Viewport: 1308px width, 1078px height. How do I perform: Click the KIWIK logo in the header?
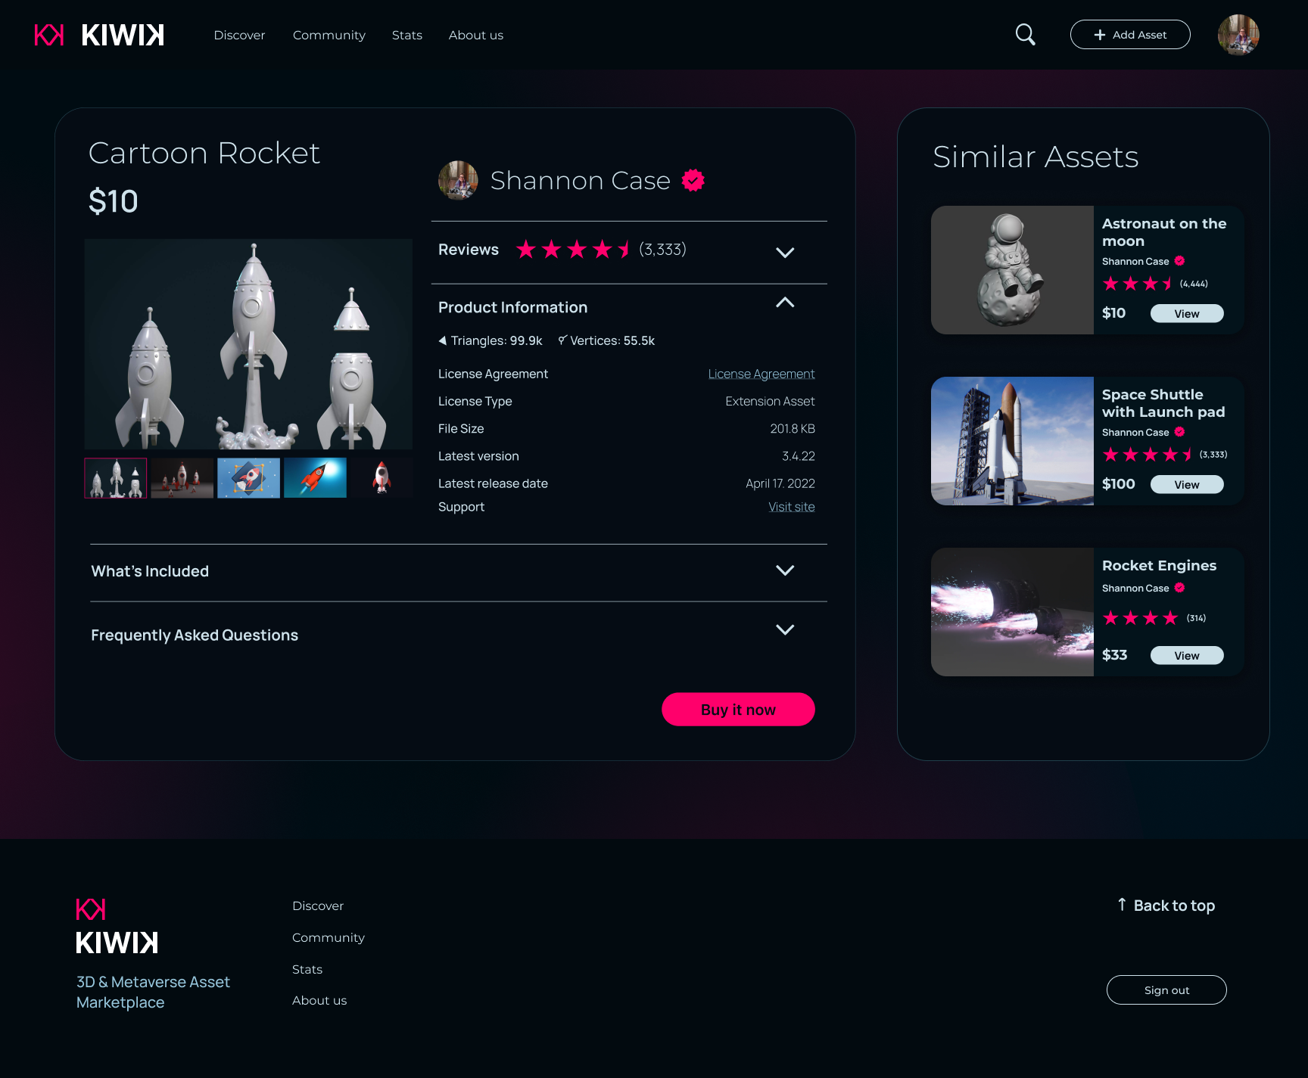coord(98,34)
